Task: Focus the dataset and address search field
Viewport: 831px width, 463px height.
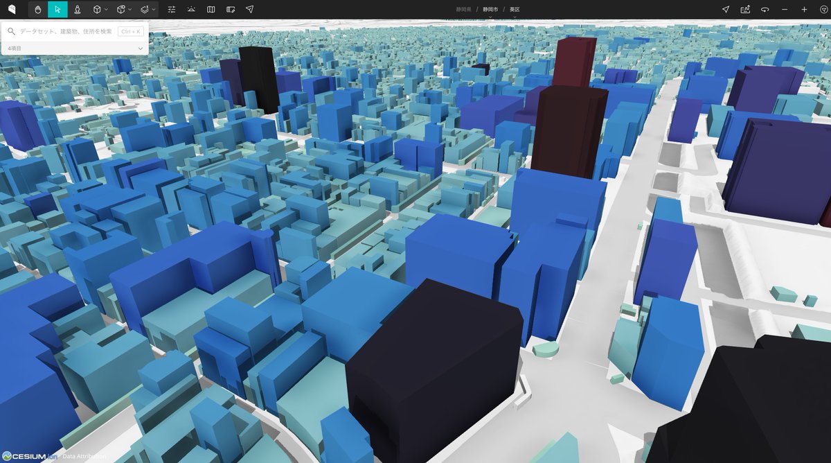Action: point(67,31)
